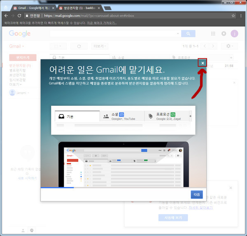Image resolution: width=247 pixels, height=236 pixels.
Task: Switch to the Gmail - Google에서 제공 tab
Action: (x=34, y=8)
